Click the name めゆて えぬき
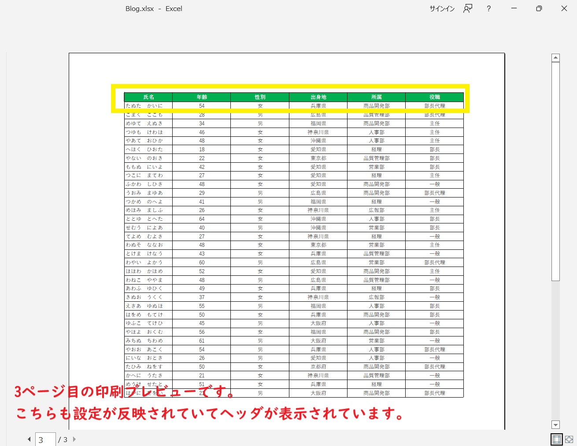 click(x=144, y=124)
